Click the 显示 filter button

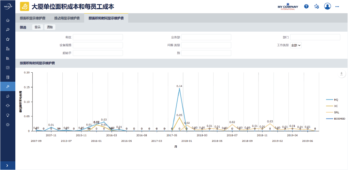pyautogui.click(x=38, y=27)
